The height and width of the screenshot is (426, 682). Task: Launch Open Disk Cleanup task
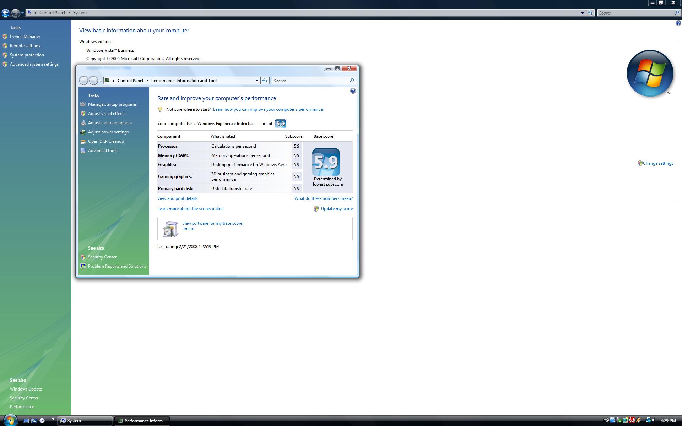[x=106, y=141]
